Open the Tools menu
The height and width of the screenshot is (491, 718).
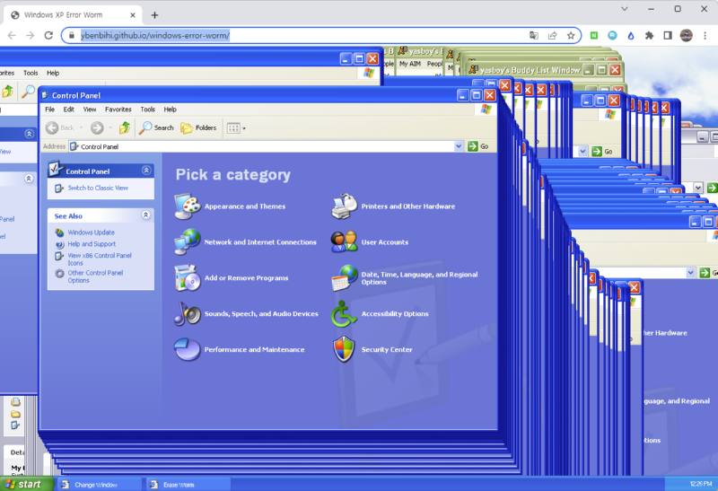pyautogui.click(x=147, y=110)
